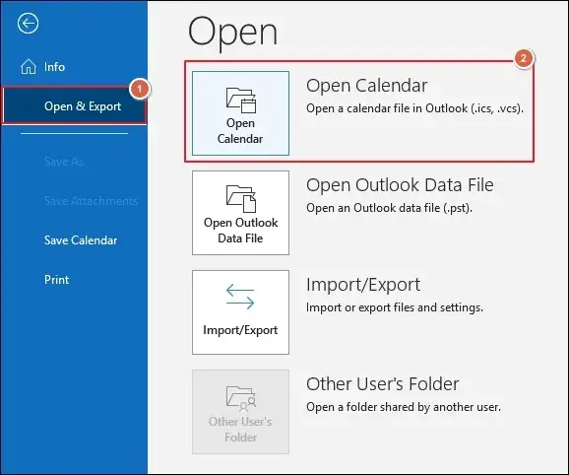Click the disabled Other User's Folder tile

click(x=240, y=412)
